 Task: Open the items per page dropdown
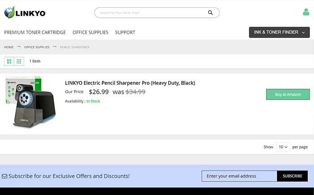(x=283, y=147)
